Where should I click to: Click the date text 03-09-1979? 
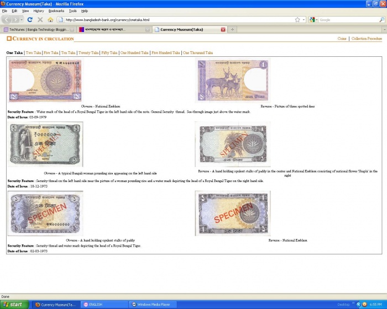(38, 118)
